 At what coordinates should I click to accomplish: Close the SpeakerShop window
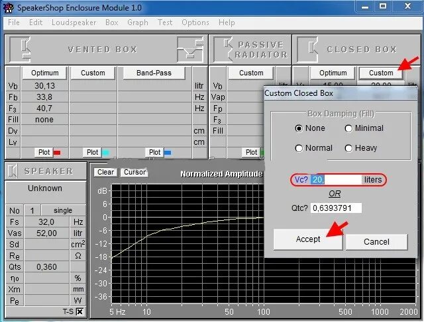(x=407, y=7)
